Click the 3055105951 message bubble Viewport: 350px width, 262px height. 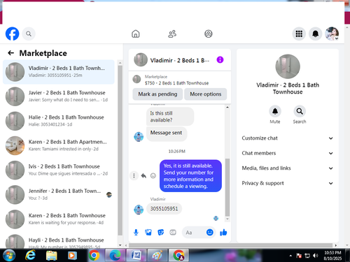[164, 209]
